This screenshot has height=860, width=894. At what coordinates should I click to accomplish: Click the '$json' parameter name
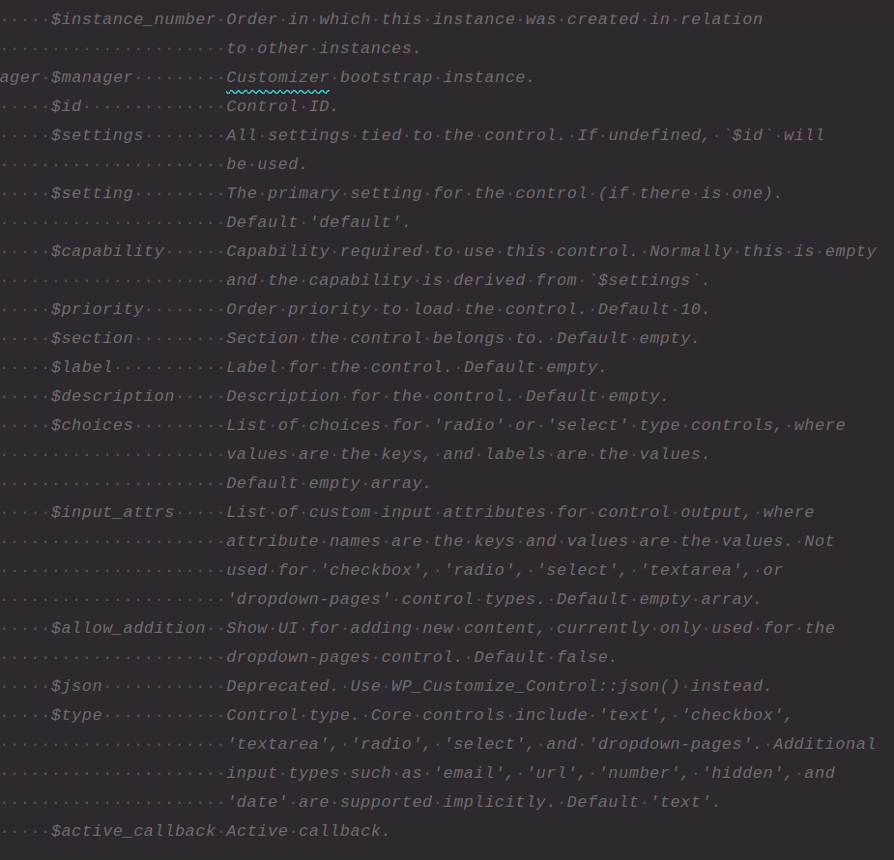(x=76, y=686)
